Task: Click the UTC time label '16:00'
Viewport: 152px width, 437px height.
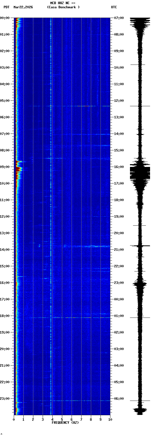Action: click(x=119, y=167)
